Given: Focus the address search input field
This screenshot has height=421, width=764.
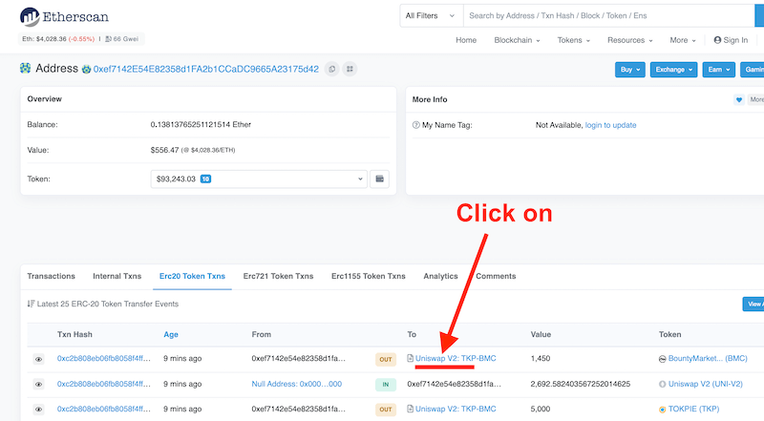Looking at the screenshot, I should click(x=611, y=15).
